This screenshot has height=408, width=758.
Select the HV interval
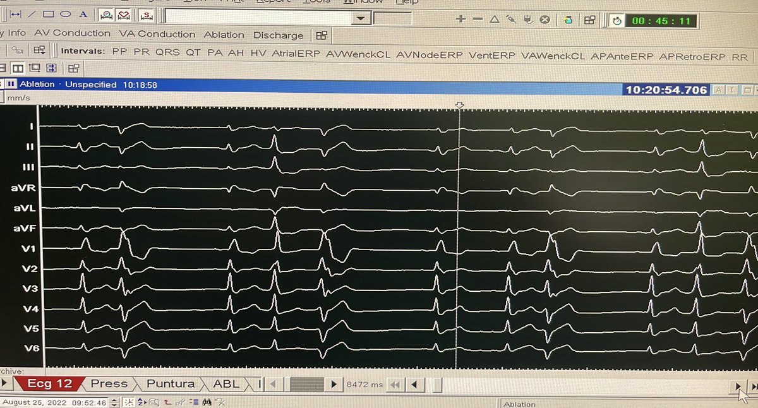[258, 54]
